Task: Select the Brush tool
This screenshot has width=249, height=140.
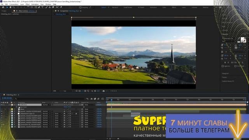Action: pyautogui.click(x=46, y=7)
